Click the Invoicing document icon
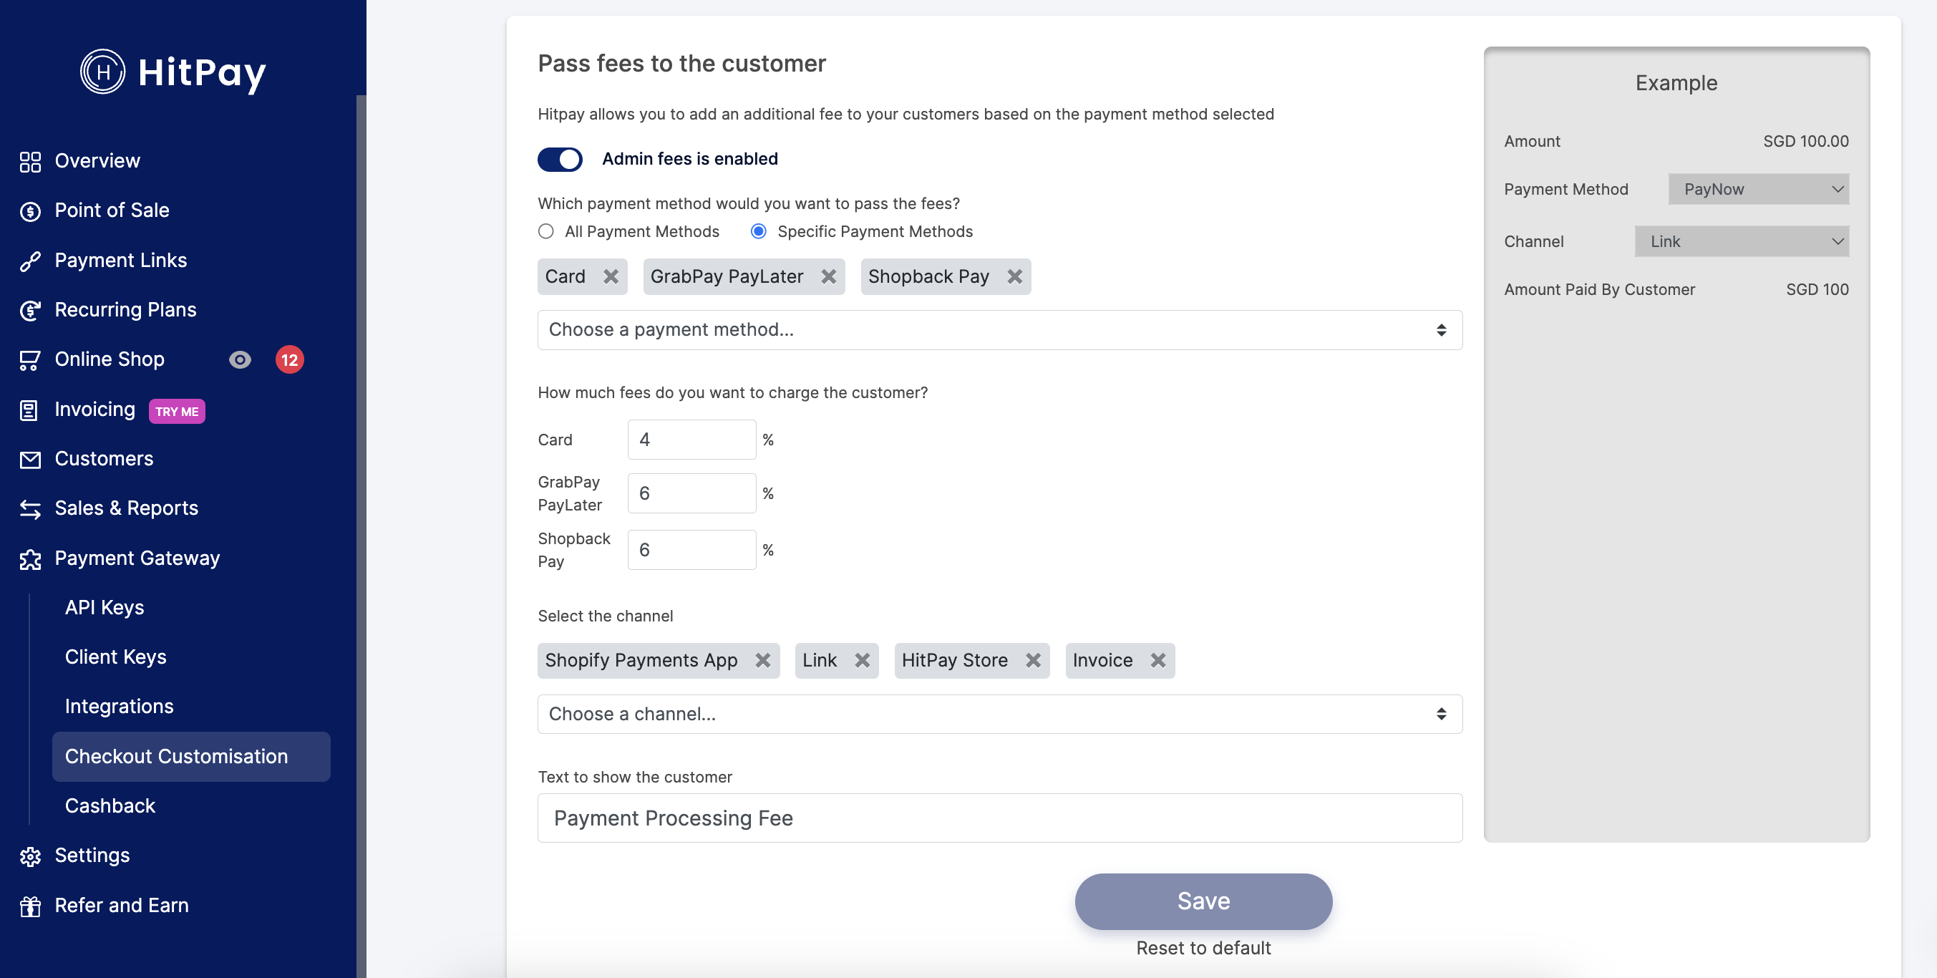Screen dimensions: 1937x978 click(30, 410)
